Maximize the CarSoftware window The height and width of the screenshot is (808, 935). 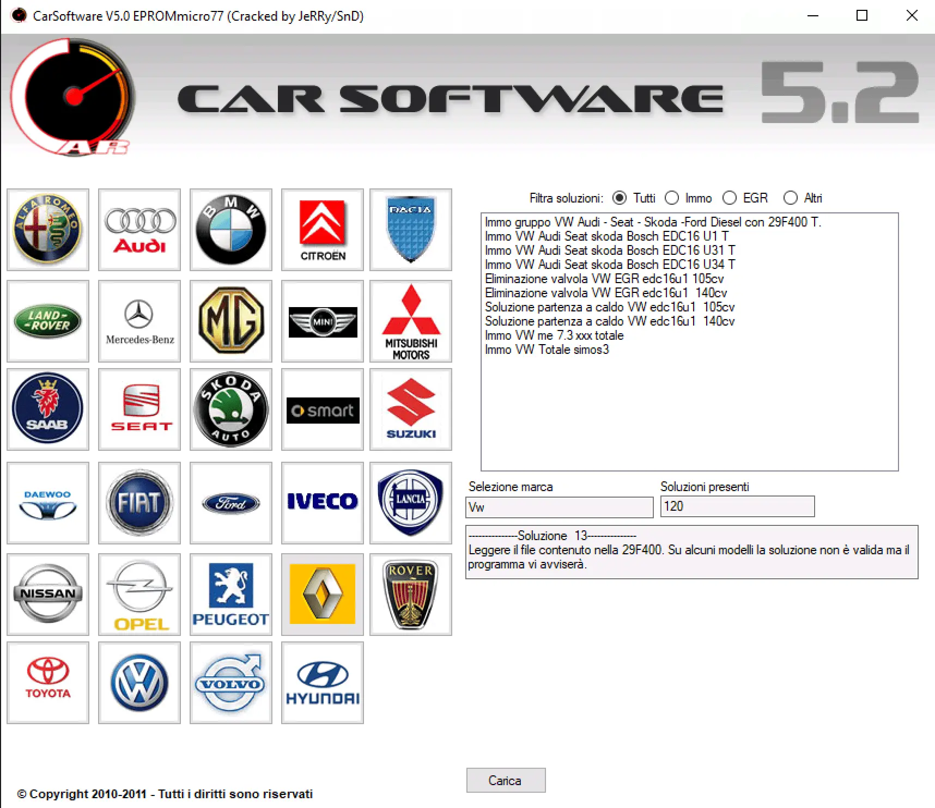click(862, 15)
